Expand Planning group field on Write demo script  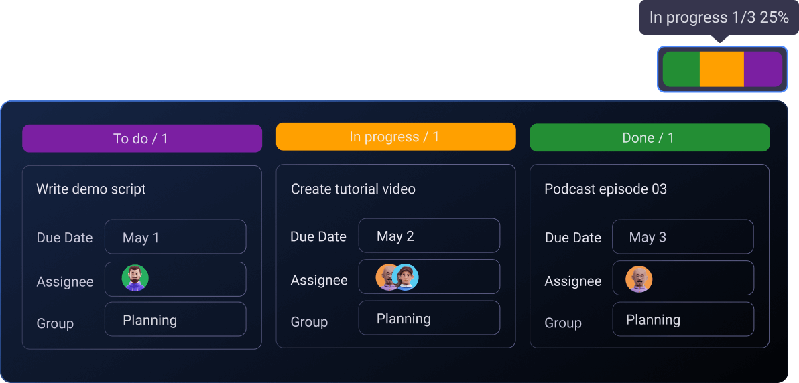[175, 320]
